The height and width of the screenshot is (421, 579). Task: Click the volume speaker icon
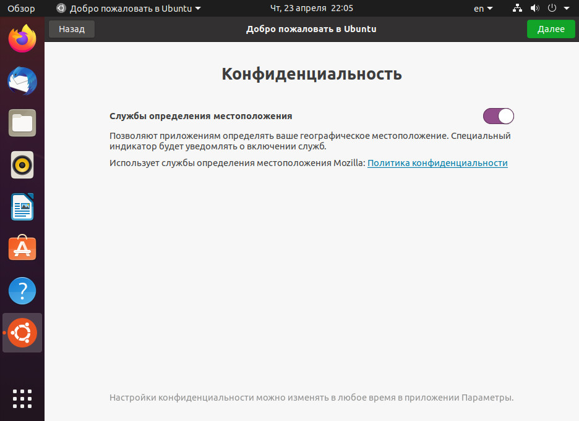(534, 8)
